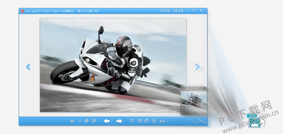This screenshot has width=283, height=134.
Task: Click the fit-to-window icon in the toolbar
Action: (x=72, y=121)
